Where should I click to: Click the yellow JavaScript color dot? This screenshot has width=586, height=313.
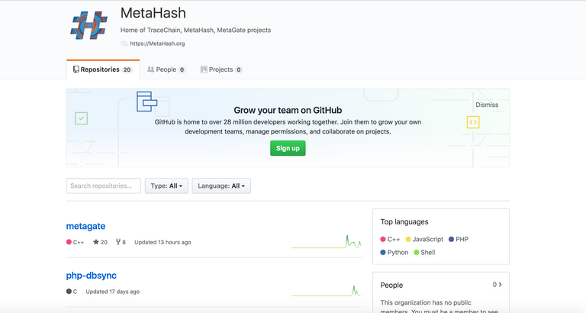pyautogui.click(x=408, y=240)
